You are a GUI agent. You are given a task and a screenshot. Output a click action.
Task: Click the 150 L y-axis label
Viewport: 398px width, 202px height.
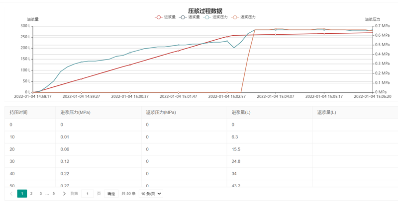click(x=25, y=59)
